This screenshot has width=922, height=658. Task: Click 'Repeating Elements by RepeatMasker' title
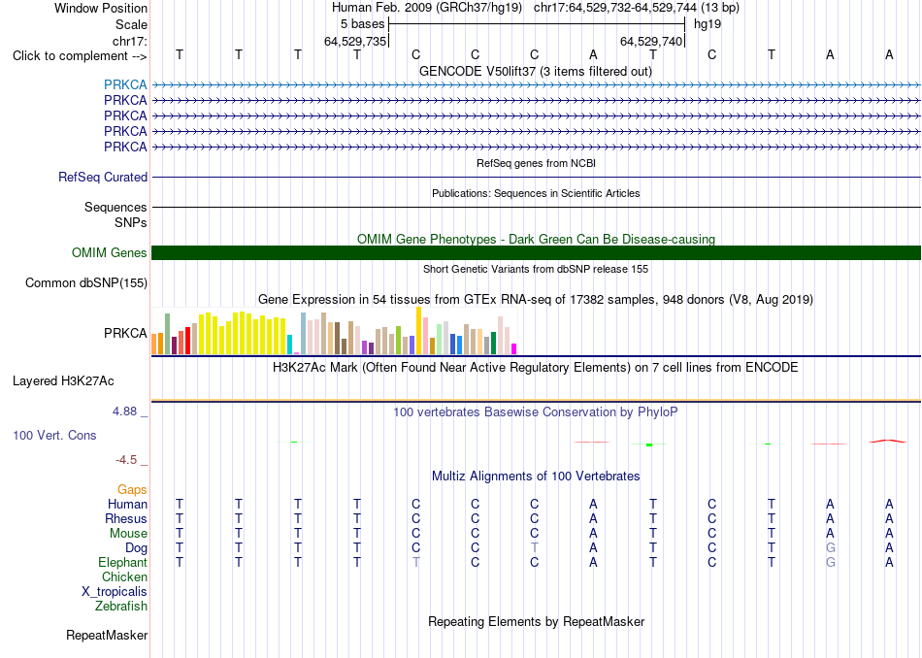pos(537,621)
